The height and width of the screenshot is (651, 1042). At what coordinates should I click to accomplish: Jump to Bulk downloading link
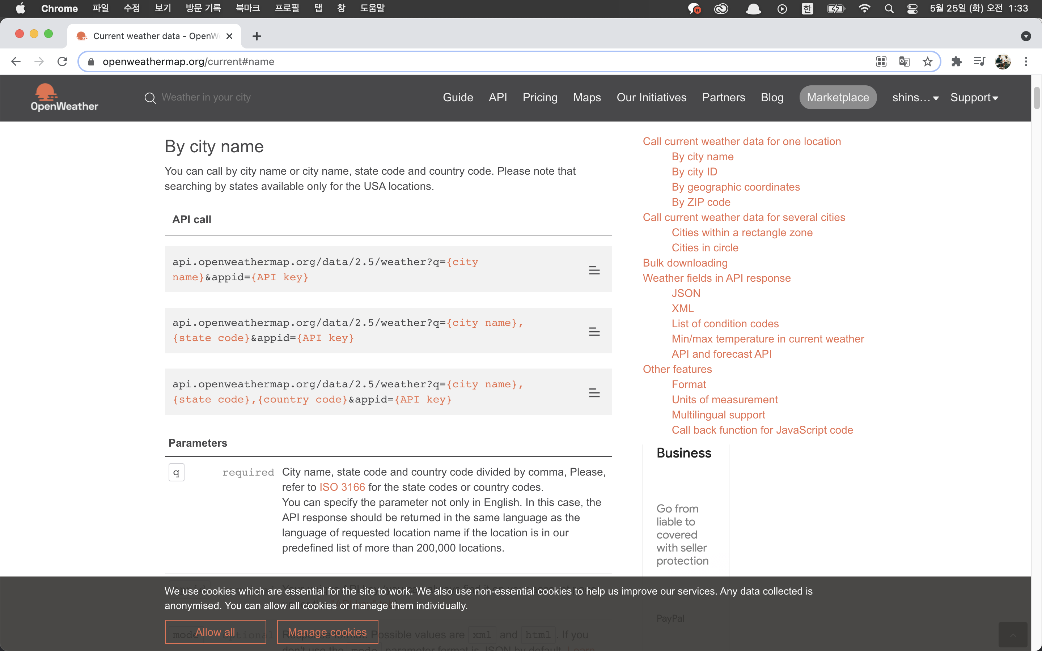(x=685, y=263)
